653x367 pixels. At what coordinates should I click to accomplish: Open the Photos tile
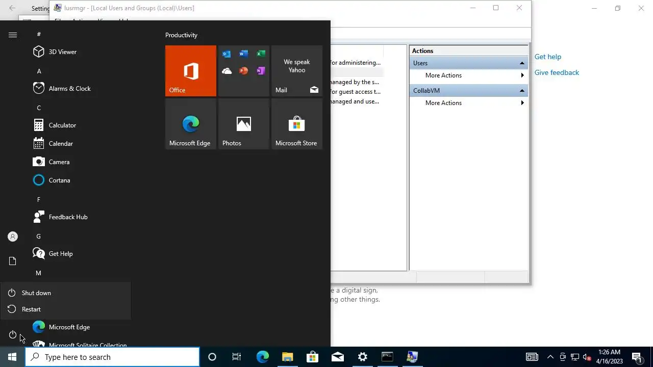pos(244,124)
